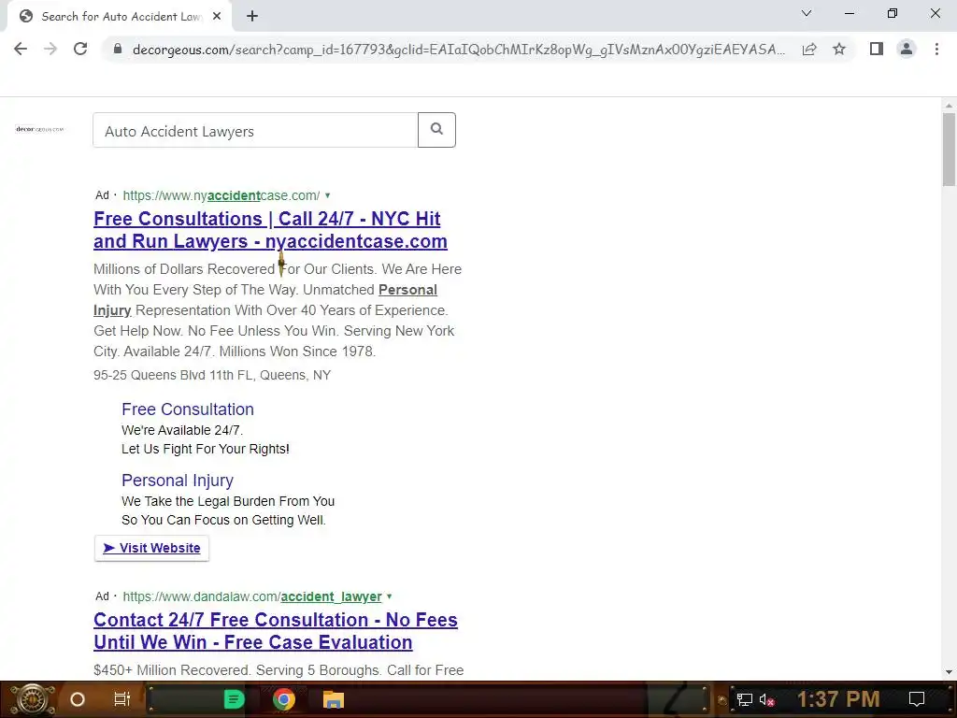Focus the Auto Accident Lawyers search field

(x=255, y=130)
